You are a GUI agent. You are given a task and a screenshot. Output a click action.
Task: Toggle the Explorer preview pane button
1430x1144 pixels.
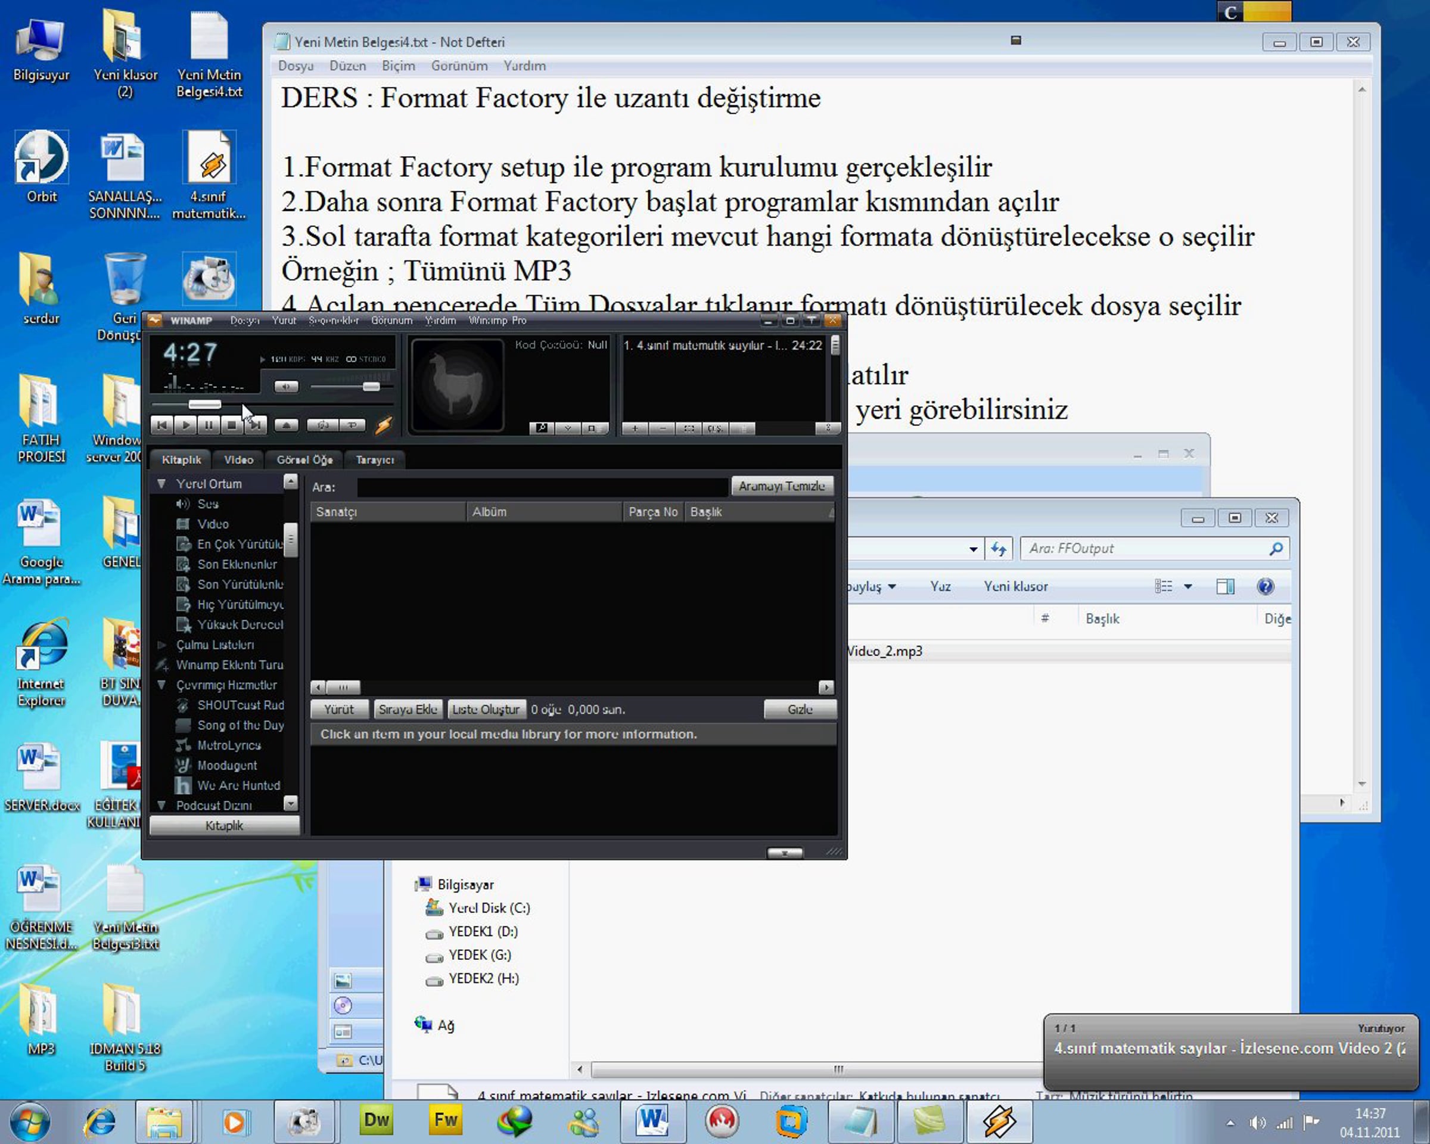point(1225,586)
